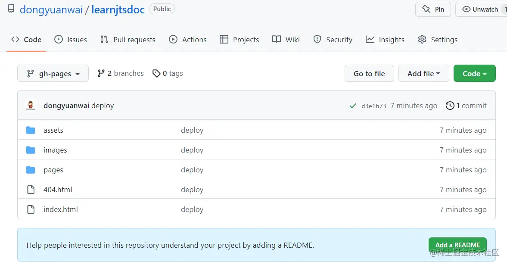Open dongyuanwai author link in commit header
The width and height of the screenshot is (507, 265).
coord(66,106)
